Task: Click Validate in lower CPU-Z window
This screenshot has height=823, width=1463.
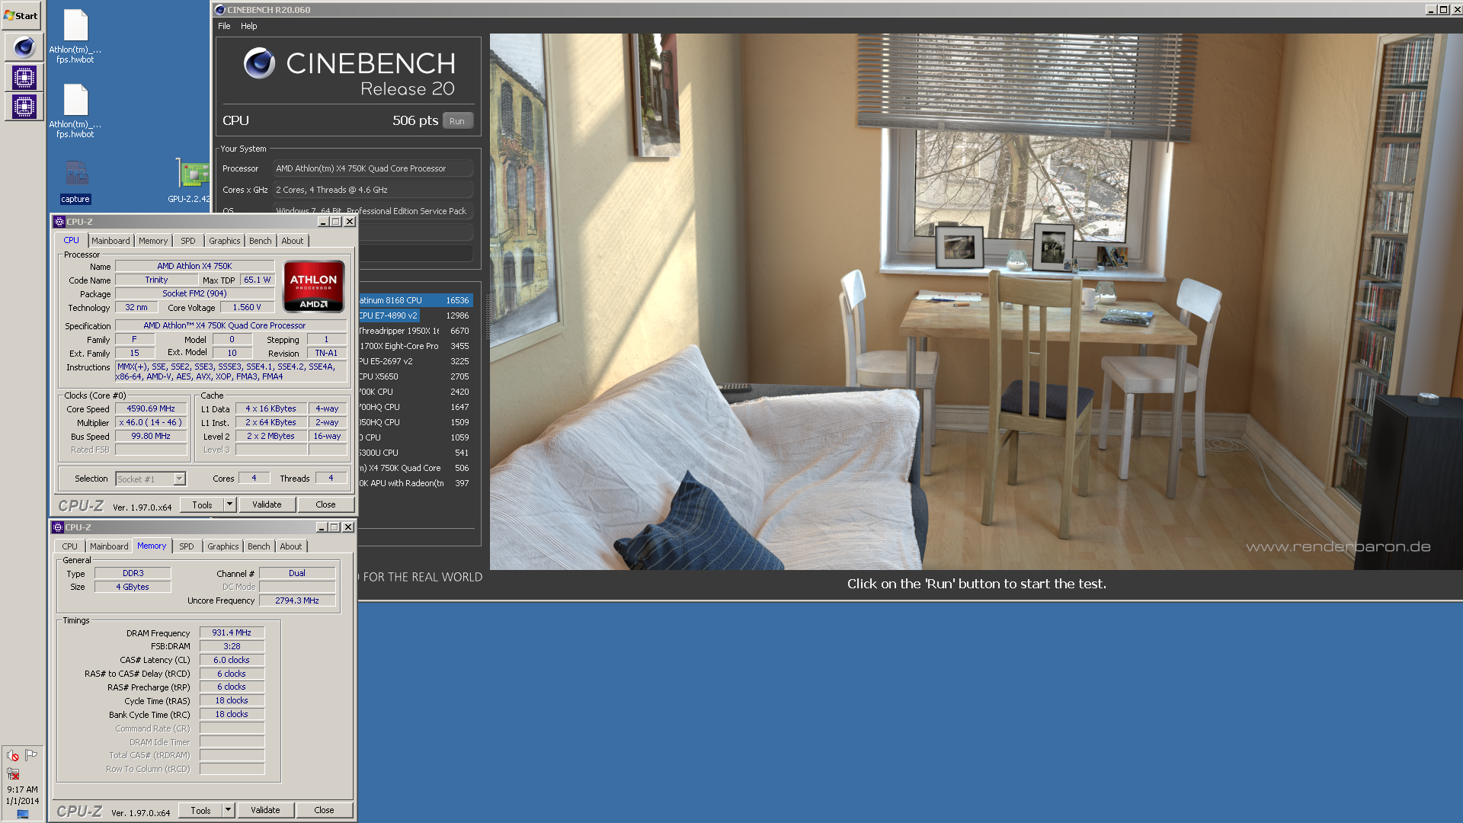Action: pyautogui.click(x=266, y=810)
